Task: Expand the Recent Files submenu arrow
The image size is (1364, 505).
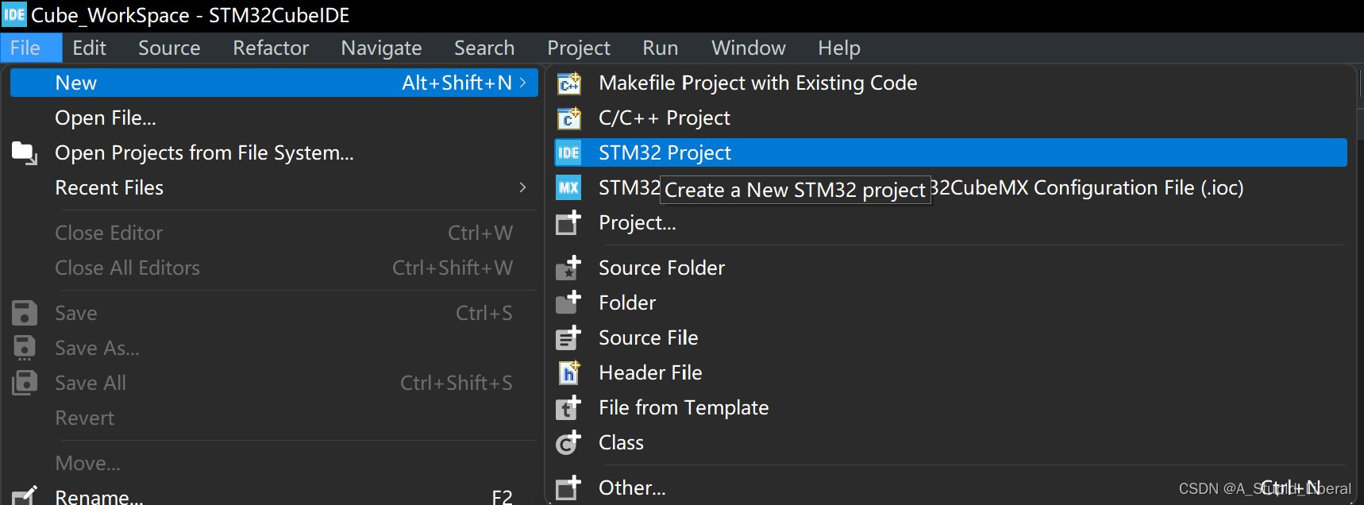Action: click(x=522, y=187)
